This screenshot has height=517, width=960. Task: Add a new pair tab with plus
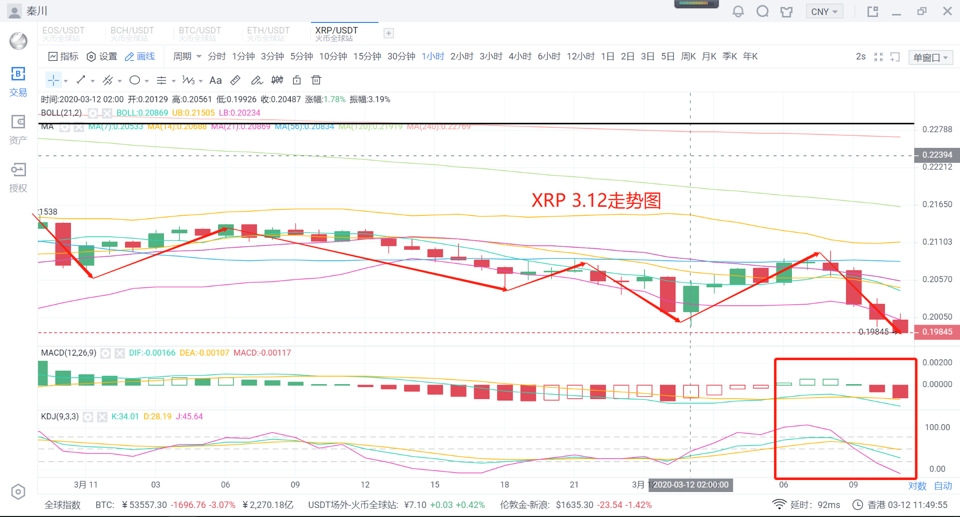pyautogui.click(x=388, y=33)
